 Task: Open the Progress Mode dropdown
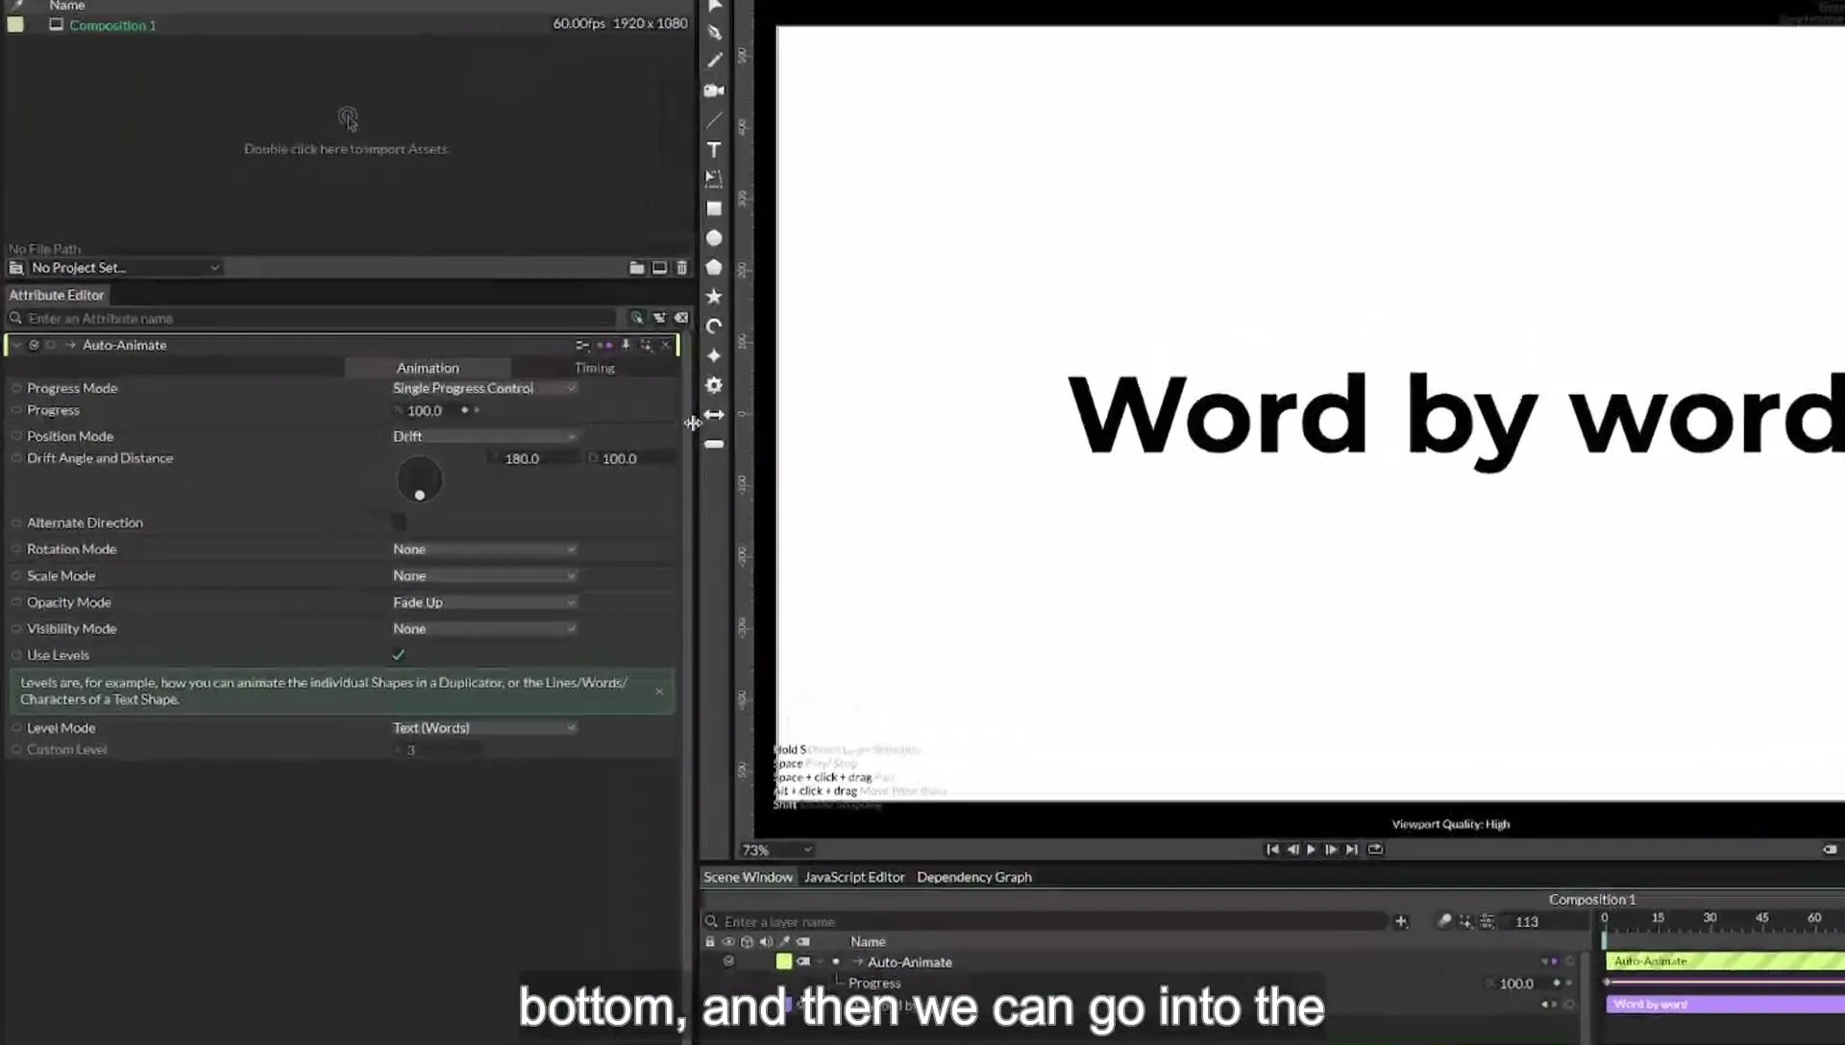pyautogui.click(x=484, y=388)
